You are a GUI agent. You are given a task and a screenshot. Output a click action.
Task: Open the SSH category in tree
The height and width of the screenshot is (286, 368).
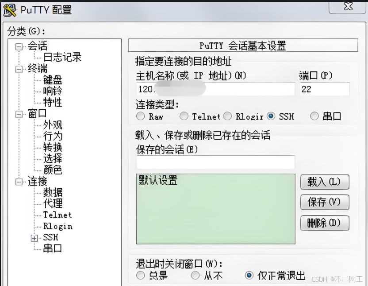(50, 237)
